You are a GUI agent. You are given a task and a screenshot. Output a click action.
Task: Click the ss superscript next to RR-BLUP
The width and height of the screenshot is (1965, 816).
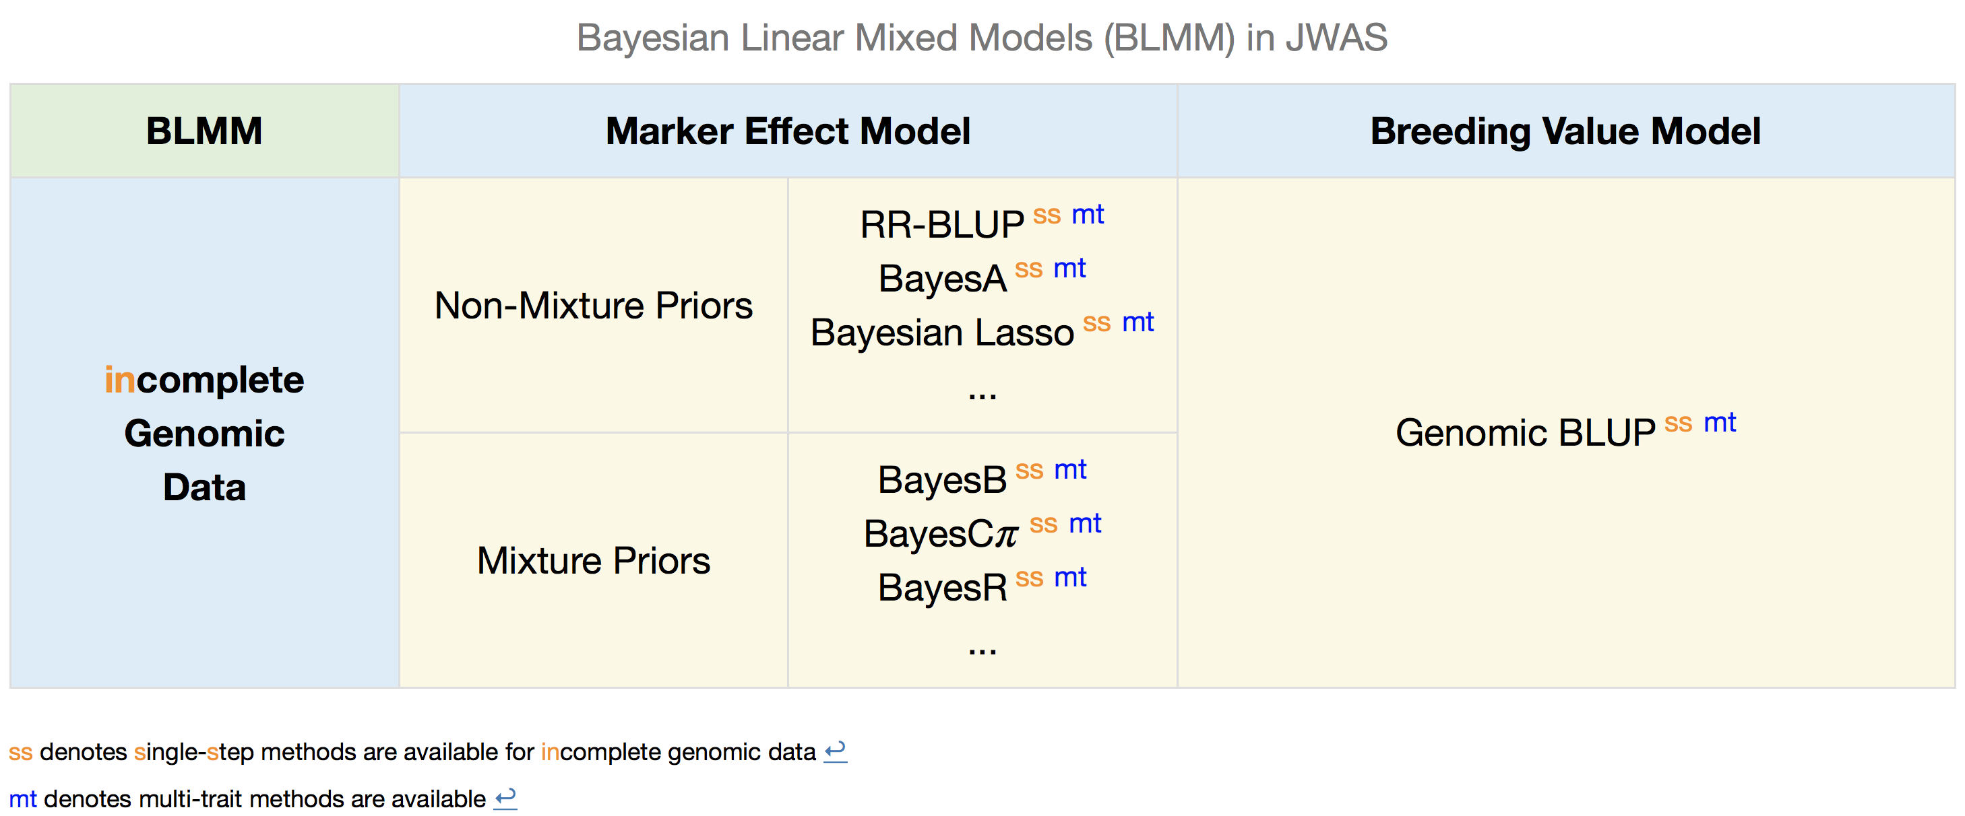[x=1047, y=215]
